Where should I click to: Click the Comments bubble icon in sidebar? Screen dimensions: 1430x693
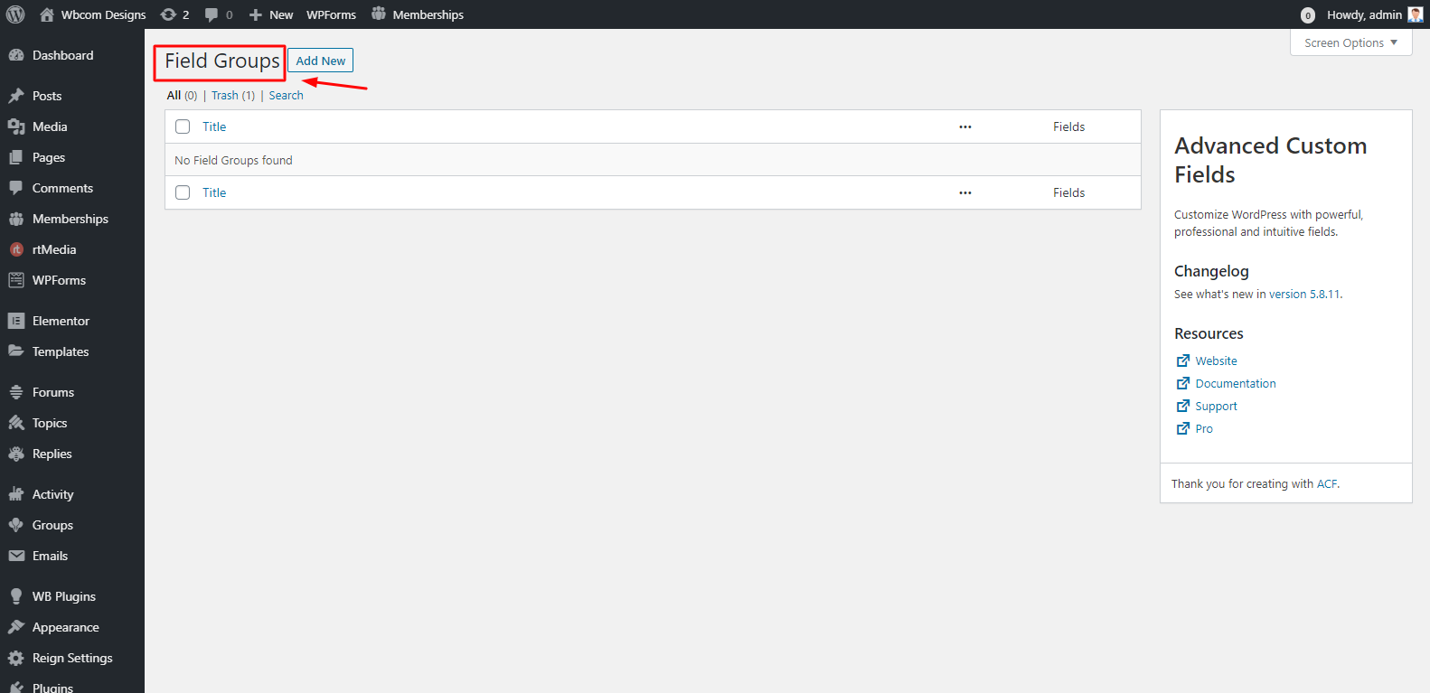(x=16, y=188)
